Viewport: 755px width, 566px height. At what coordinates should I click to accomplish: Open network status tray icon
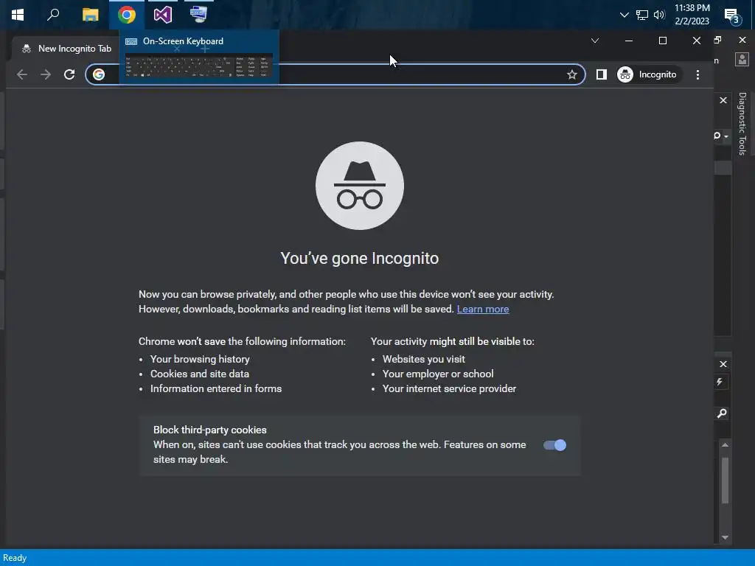[x=641, y=15]
